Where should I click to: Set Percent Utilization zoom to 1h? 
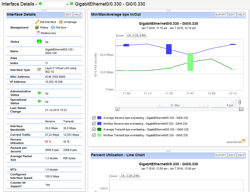[x=123, y=176]
